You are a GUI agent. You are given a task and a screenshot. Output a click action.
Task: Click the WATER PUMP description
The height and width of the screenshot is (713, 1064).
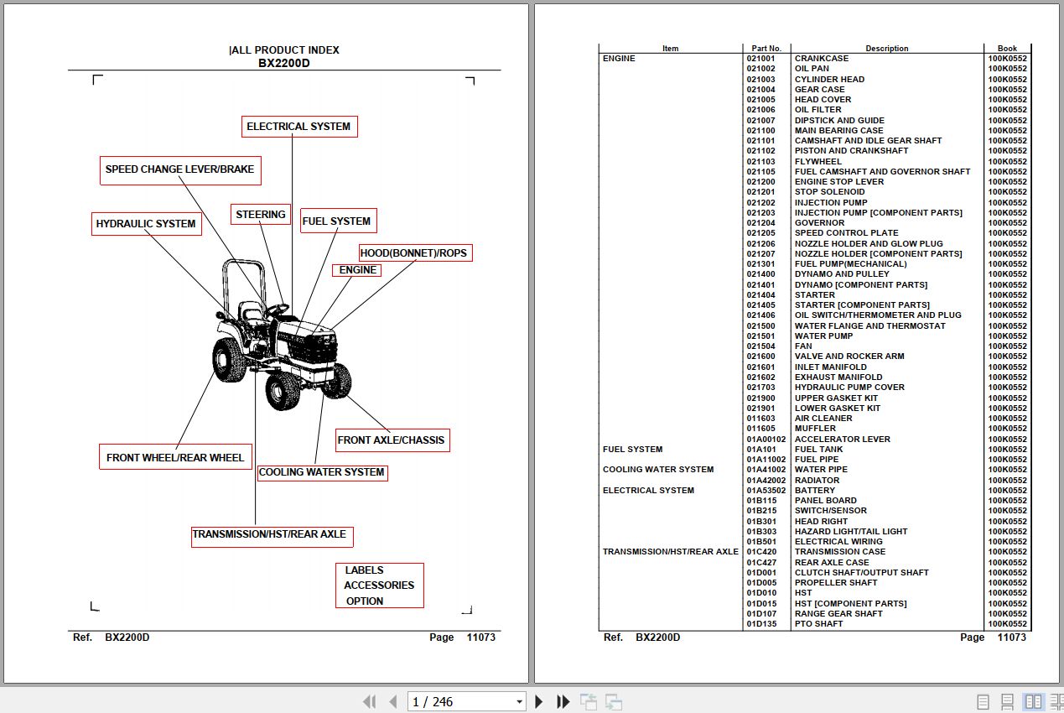(824, 336)
